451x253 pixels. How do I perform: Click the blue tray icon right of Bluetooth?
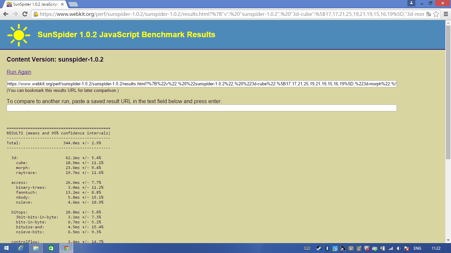coord(335,248)
